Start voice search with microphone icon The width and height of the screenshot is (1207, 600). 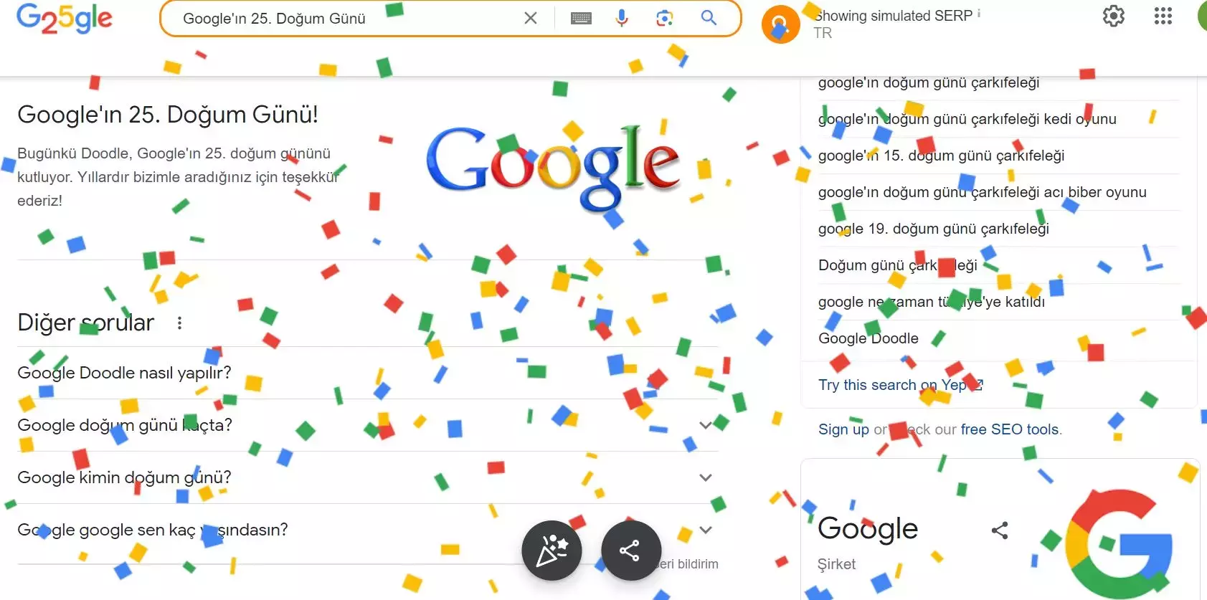click(622, 18)
